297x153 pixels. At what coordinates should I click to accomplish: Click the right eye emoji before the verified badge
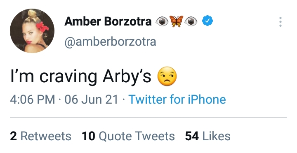click(191, 21)
